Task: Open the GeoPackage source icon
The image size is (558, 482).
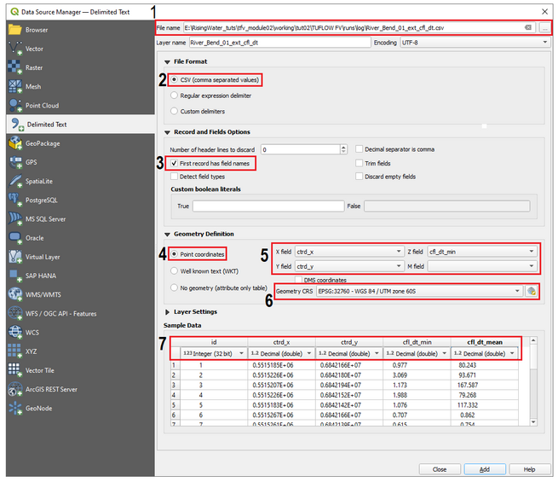Action: tap(14, 143)
